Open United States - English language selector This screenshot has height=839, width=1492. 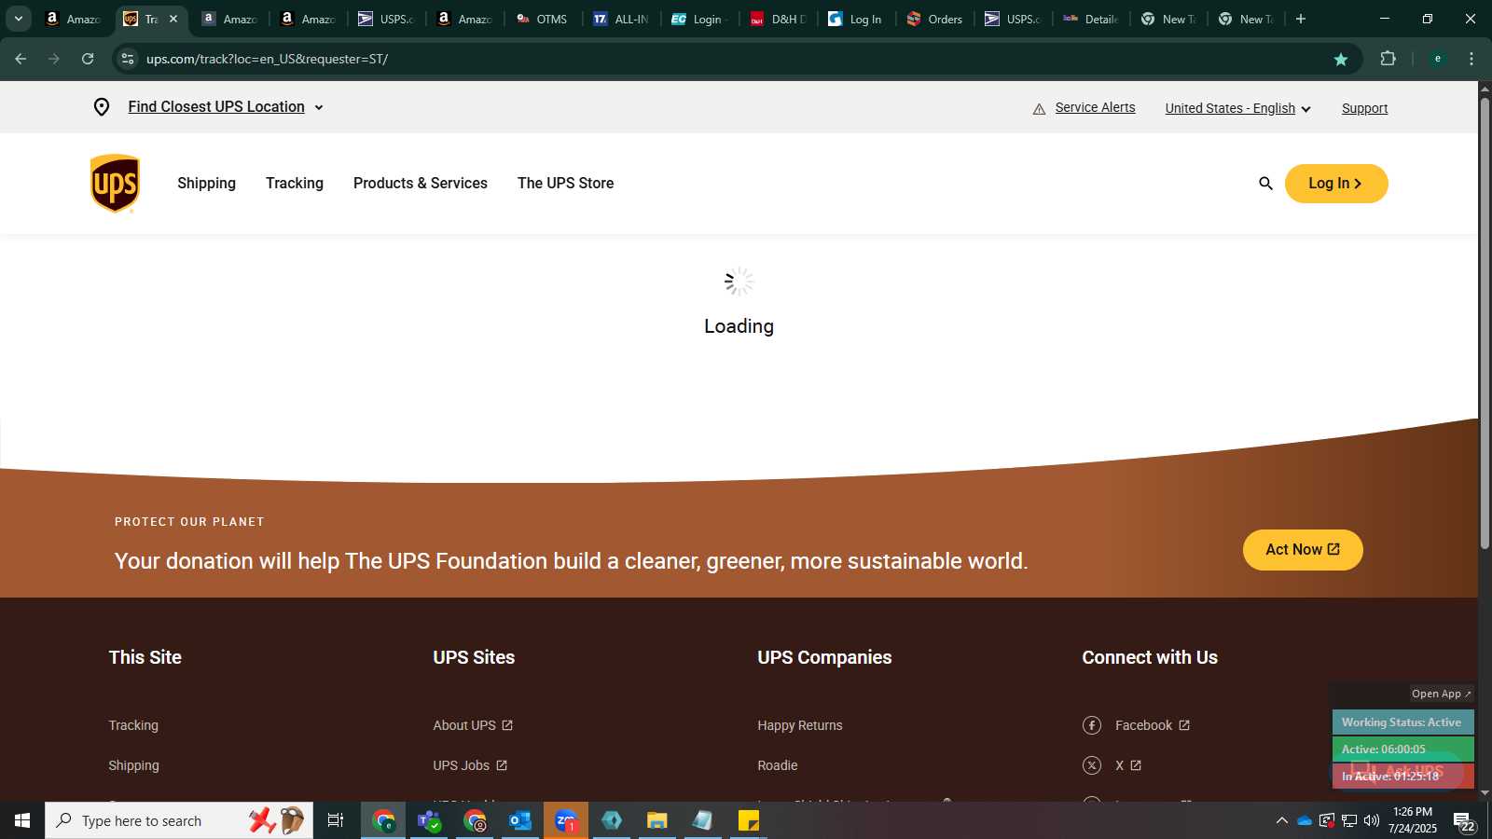coord(1237,108)
